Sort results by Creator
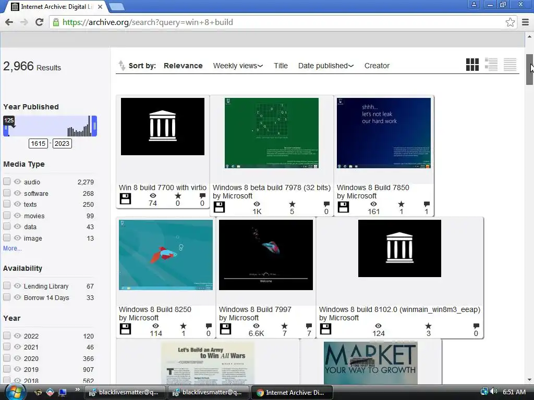 tap(377, 66)
